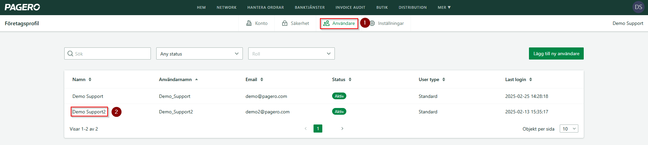Open BUTIK menu item
The height and width of the screenshot is (145, 648).
(x=382, y=7)
